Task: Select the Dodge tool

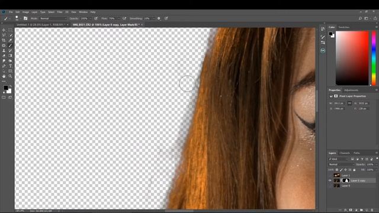Action: click(x=10, y=61)
